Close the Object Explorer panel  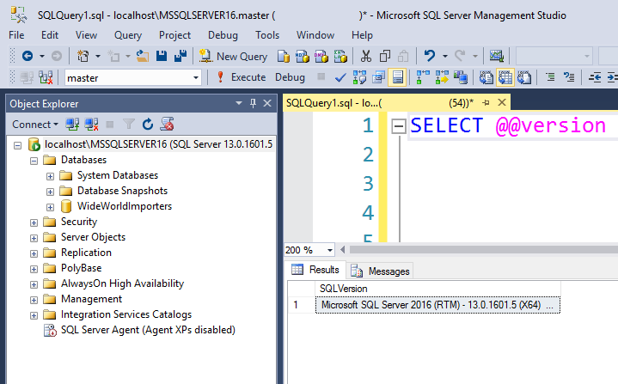tap(267, 103)
